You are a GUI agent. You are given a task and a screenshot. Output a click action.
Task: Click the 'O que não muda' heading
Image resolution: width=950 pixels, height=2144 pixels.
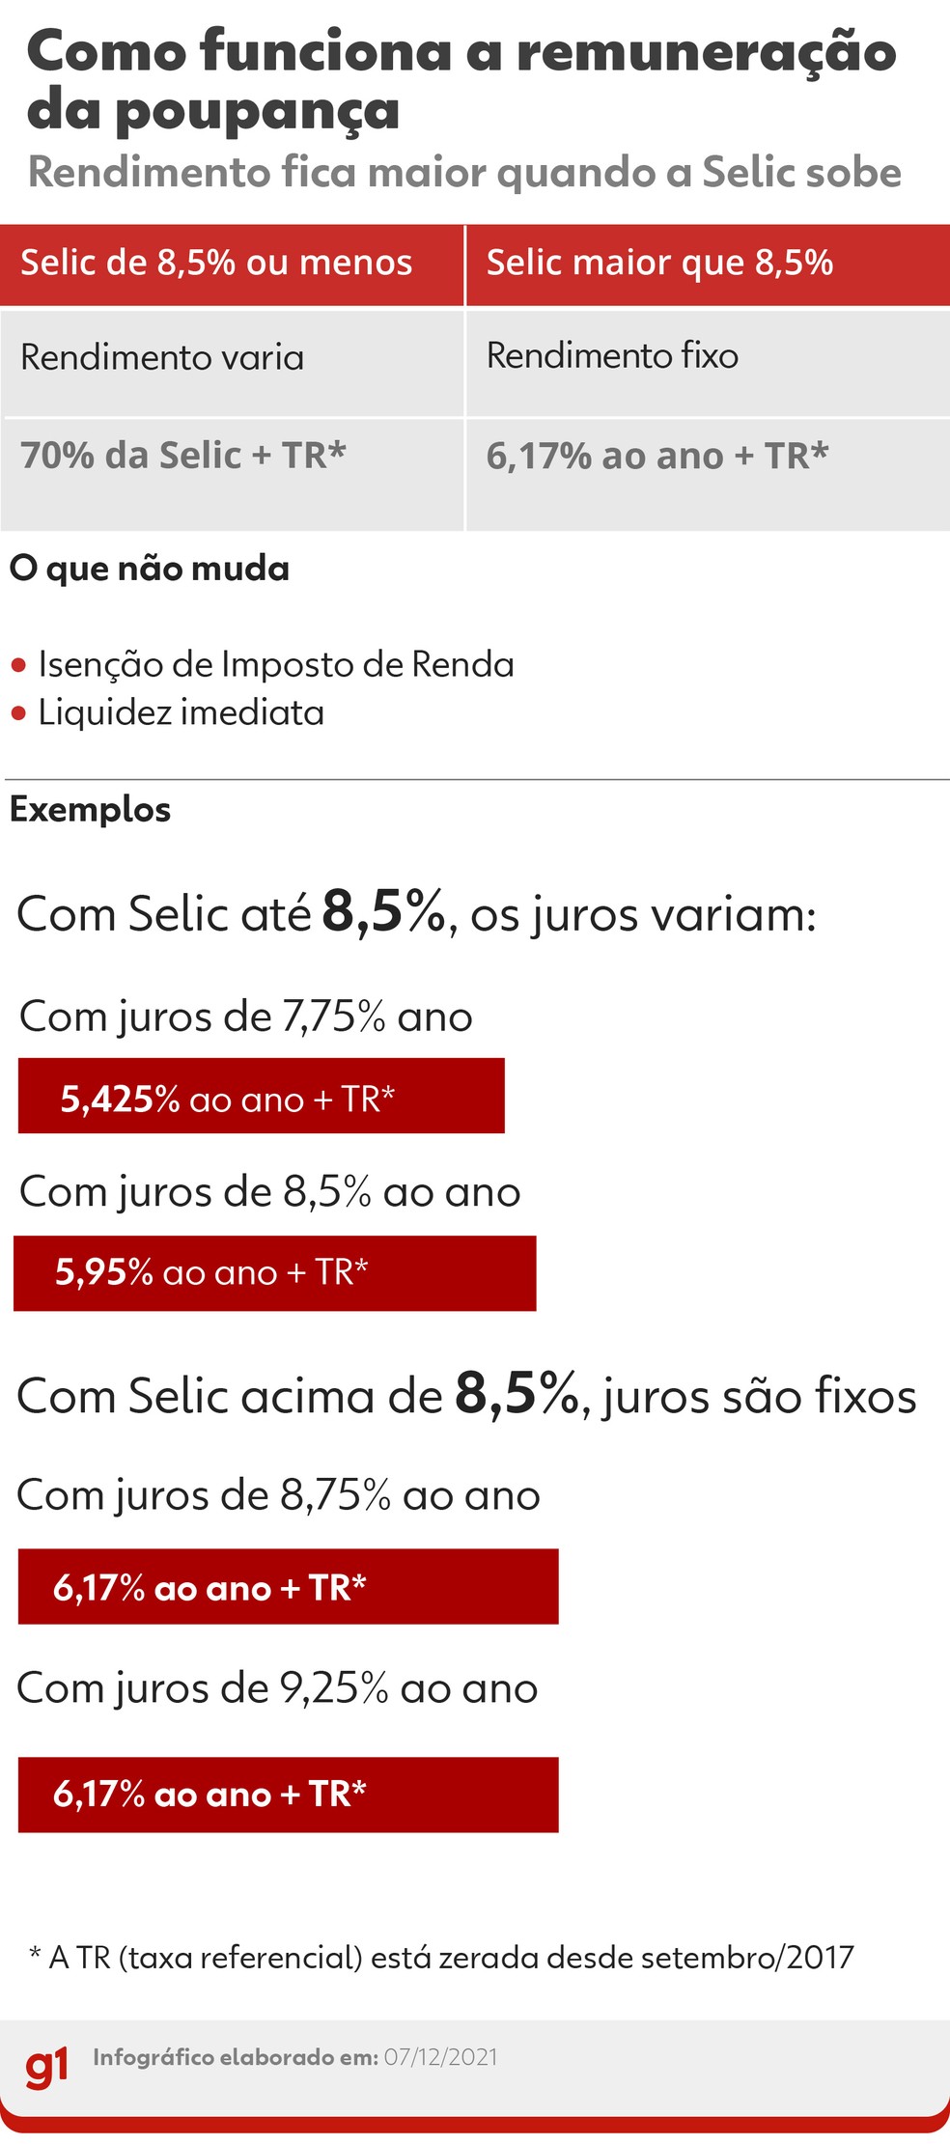point(150,570)
